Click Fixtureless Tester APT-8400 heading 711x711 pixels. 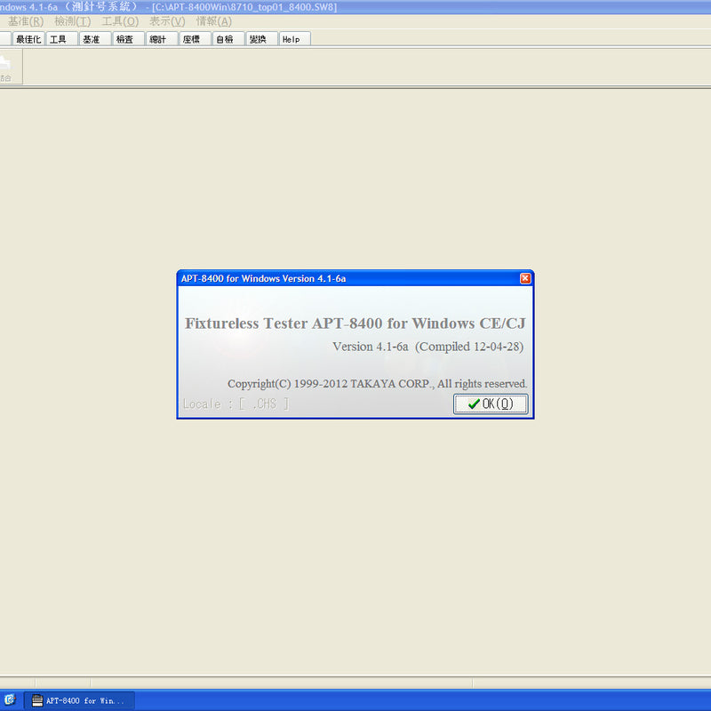(355, 324)
